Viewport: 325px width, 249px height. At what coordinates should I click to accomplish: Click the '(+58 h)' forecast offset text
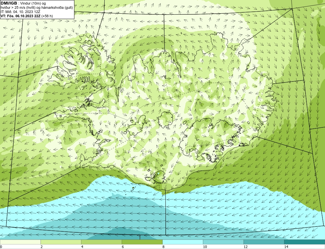[x=47, y=16]
